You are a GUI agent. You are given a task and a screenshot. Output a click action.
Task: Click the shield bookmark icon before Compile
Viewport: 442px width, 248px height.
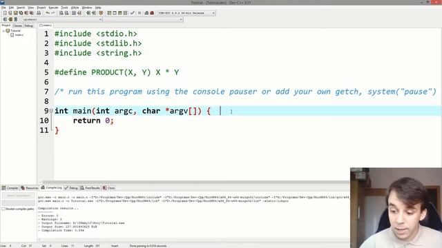click(101, 13)
